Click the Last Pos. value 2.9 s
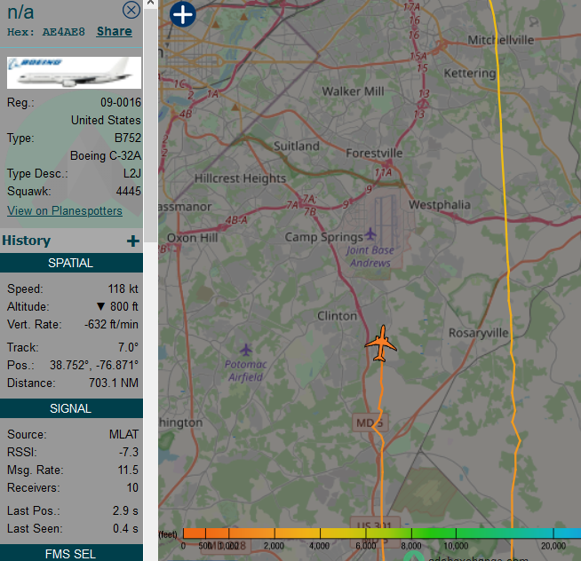This screenshot has width=581, height=561. (x=125, y=510)
